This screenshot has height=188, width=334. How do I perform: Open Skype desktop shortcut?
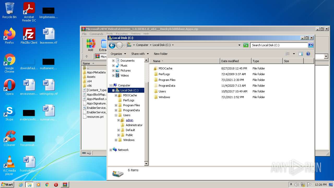tap(9, 113)
